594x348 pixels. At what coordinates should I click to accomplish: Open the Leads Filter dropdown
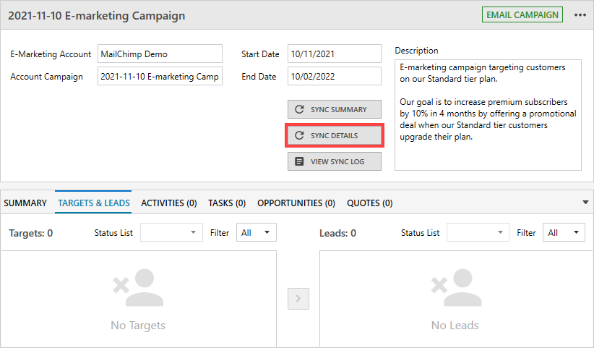564,233
